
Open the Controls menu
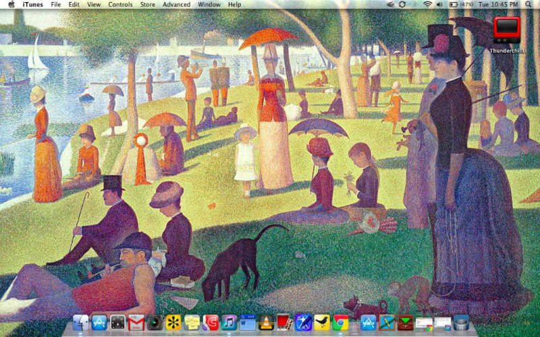pos(120,5)
